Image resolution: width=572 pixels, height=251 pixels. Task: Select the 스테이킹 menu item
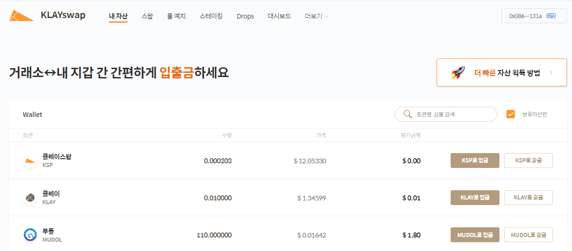(211, 16)
